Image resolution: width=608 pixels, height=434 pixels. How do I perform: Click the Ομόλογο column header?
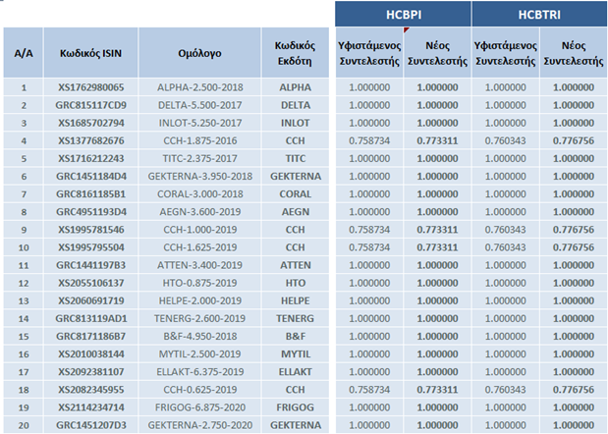tap(198, 52)
